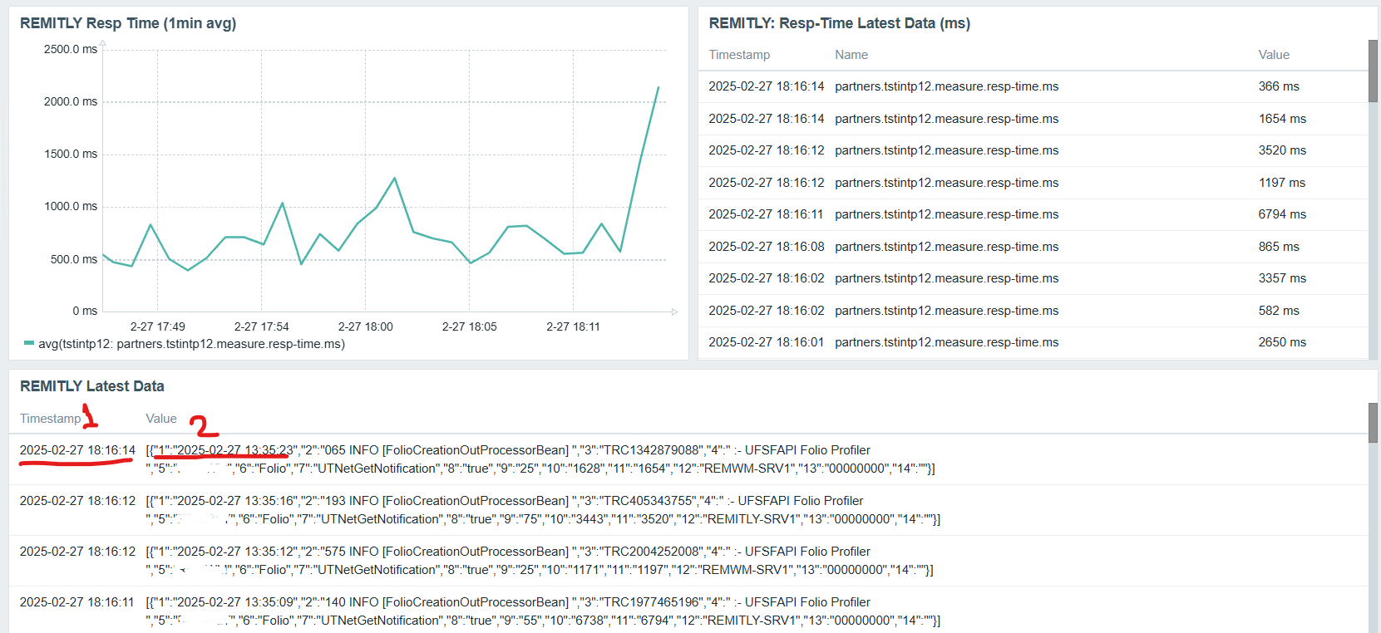Viewport: 1381px width, 633px height.
Task: Sort by Timestamp column in Resp-Time table
Action: [x=739, y=55]
